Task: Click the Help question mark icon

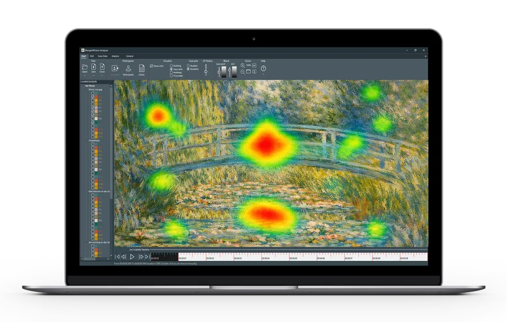Action: coord(263,68)
